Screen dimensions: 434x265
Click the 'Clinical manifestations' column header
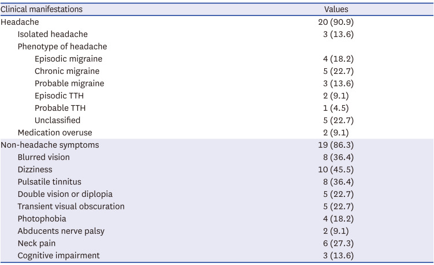42,9
